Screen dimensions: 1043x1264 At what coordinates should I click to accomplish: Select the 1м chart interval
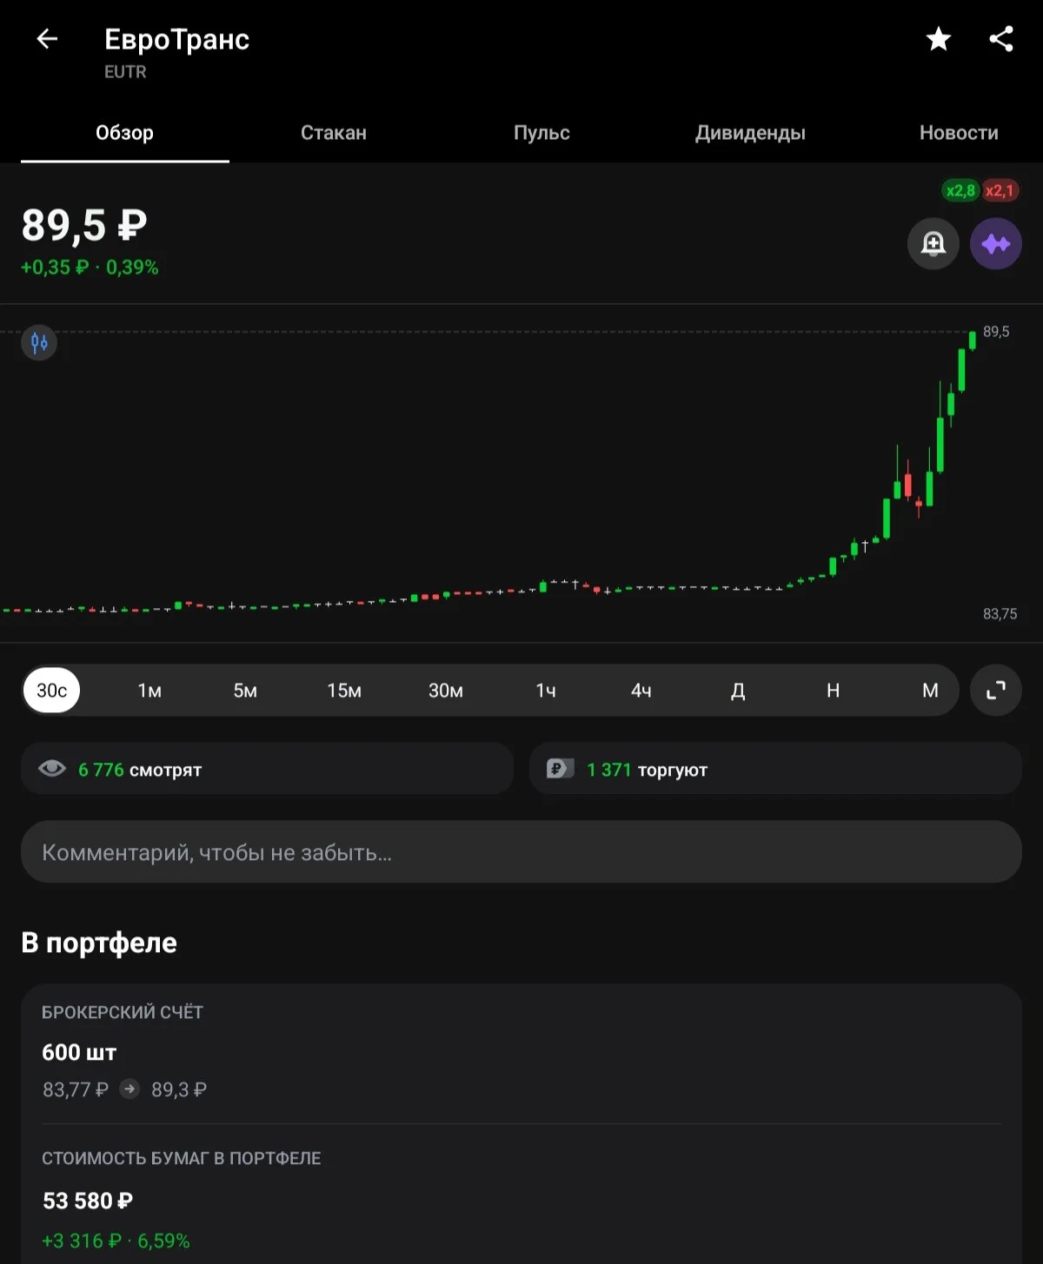(149, 691)
